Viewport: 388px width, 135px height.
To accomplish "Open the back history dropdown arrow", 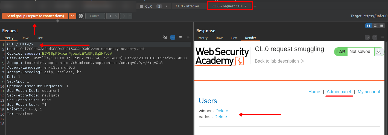I will (x=116, y=16).
